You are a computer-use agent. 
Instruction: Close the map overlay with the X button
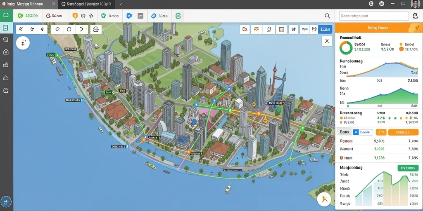tap(327, 41)
